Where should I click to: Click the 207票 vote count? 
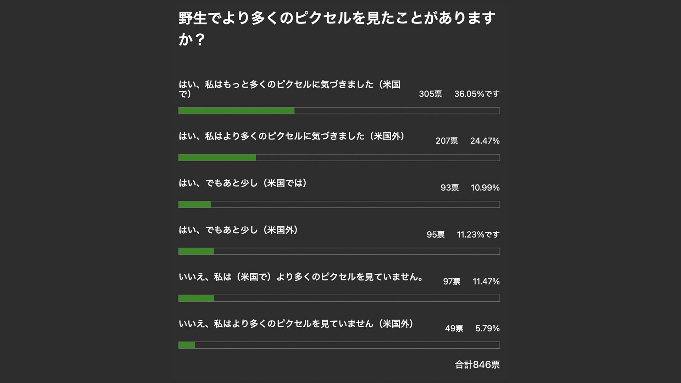coord(447,141)
